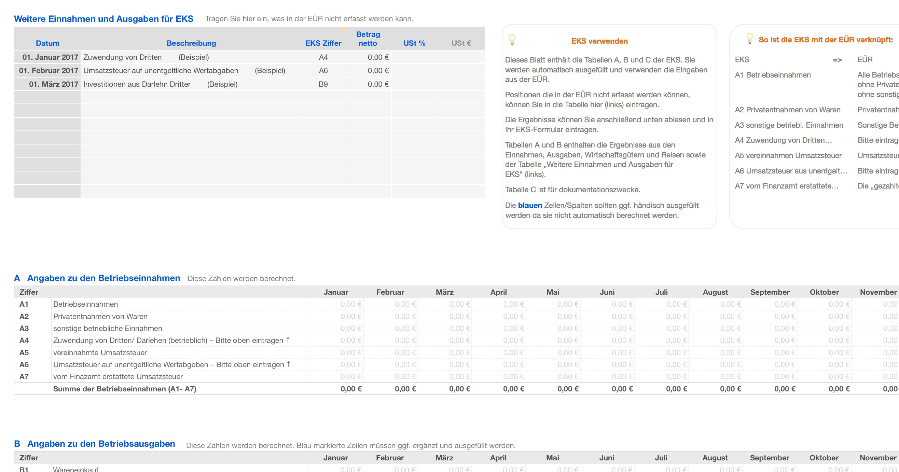899x472 pixels.
Task: Select the EKS Ziffer cell containing 'B9'
Action: click(x=323, y=84)
